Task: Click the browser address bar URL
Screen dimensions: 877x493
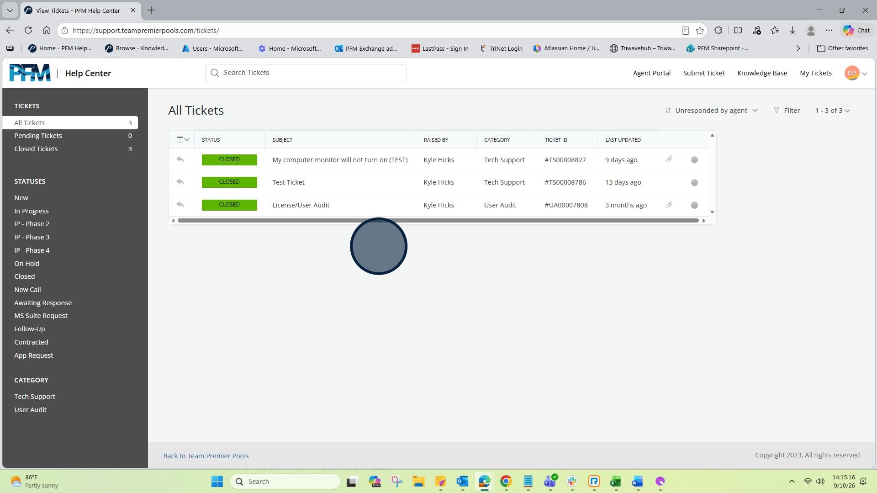Action: pyautogui.click(x=146, y=31)
